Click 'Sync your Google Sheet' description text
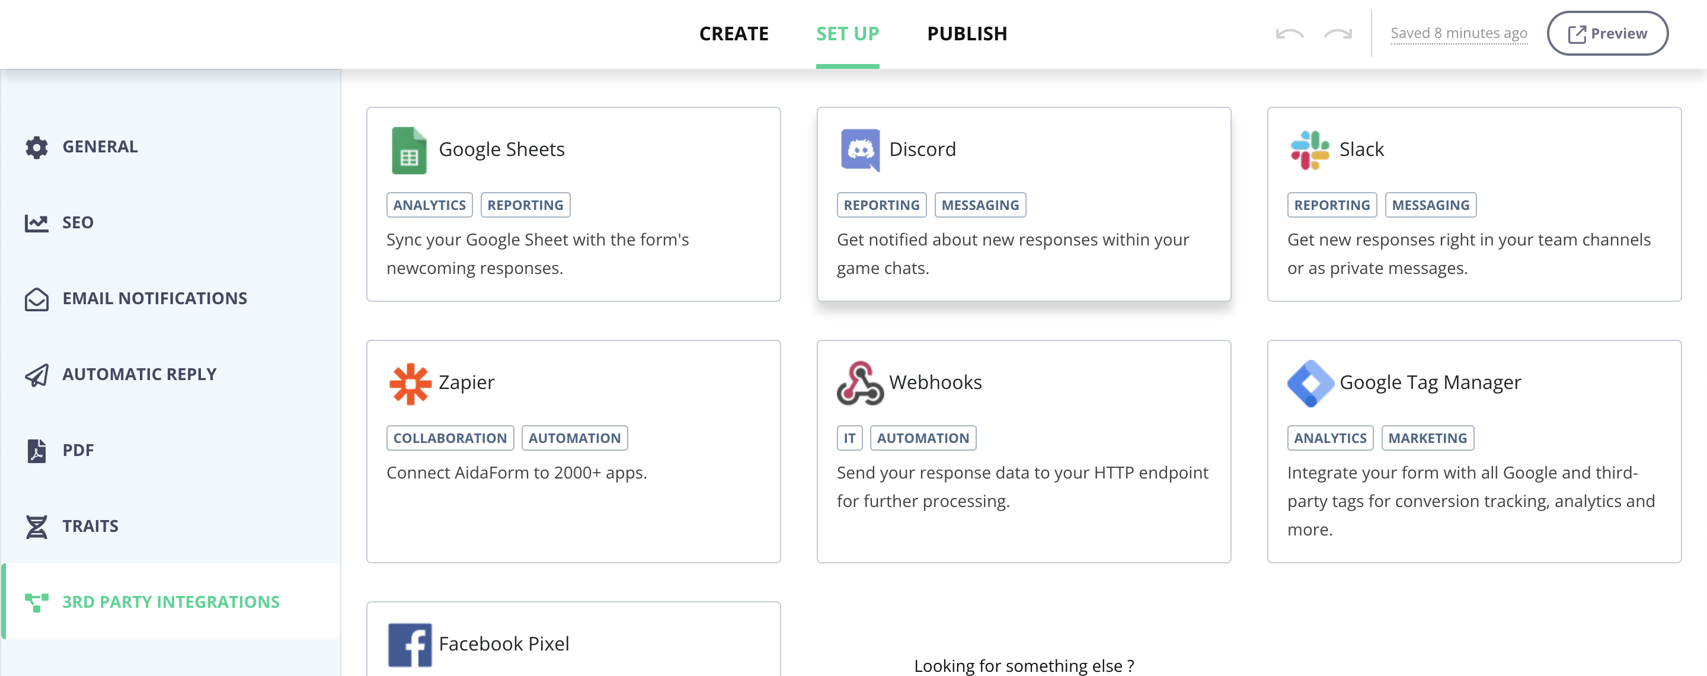Viewport: 1707px width, 676px height. click(x=538, y=254)
